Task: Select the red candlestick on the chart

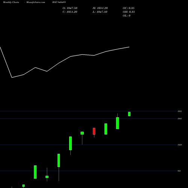Action: coord(94,131)
